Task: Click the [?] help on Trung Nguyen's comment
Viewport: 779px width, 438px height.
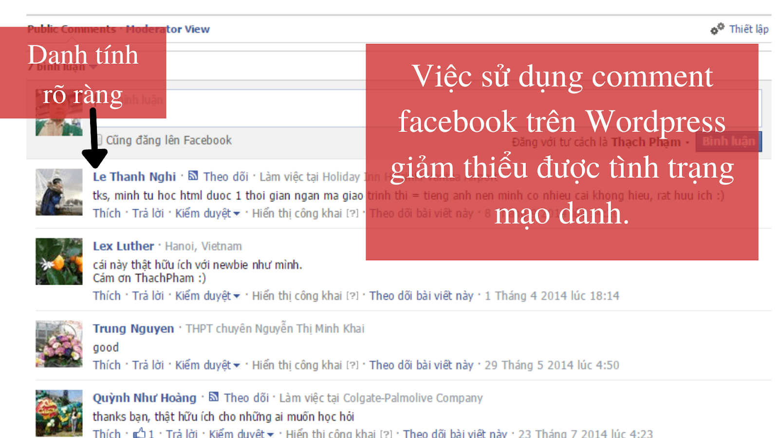Action: click(x=352, y=365)
